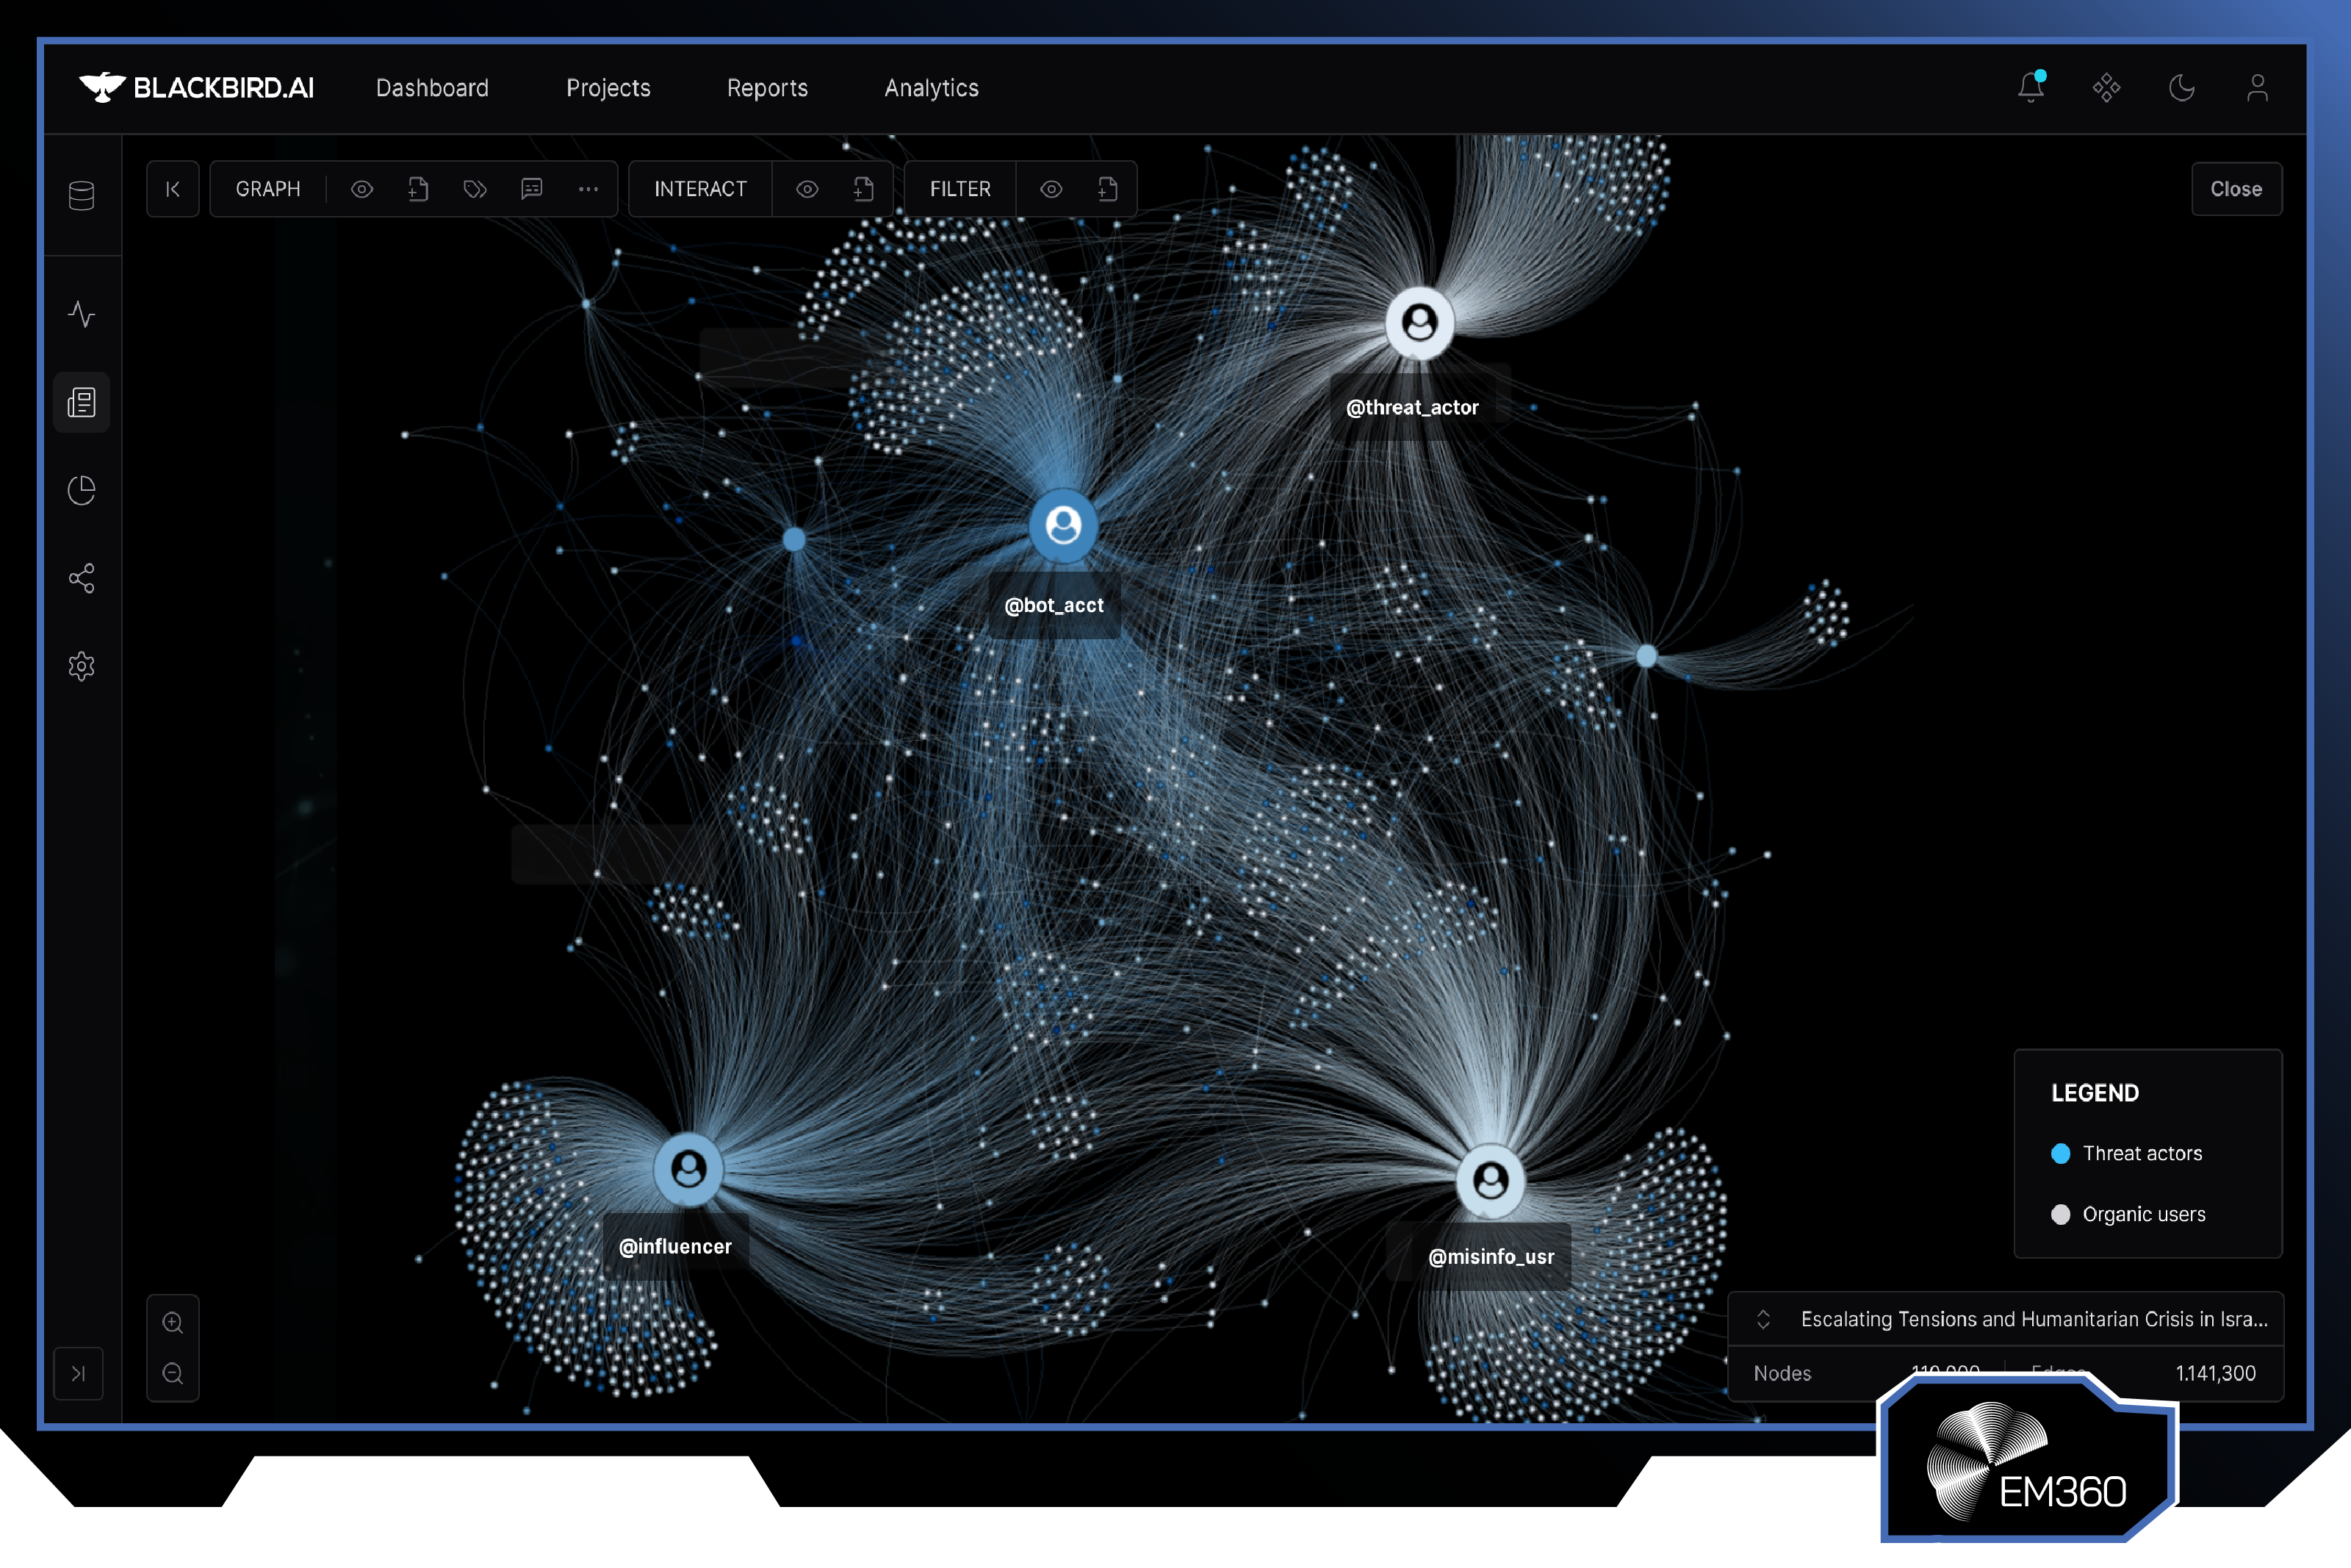This screenshot has width=2351, height=1568.
Task: Click FILTER add document icon
Action: [1107, 189]
